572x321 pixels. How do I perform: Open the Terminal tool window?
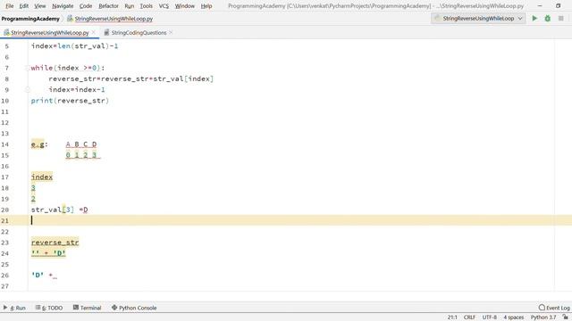click(87, 308)
